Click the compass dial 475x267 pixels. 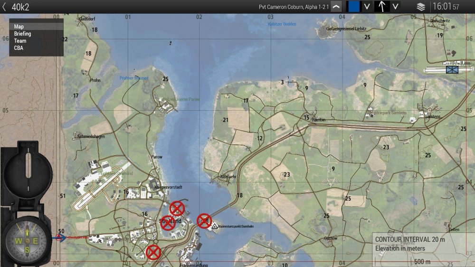[x=28, y=240]
